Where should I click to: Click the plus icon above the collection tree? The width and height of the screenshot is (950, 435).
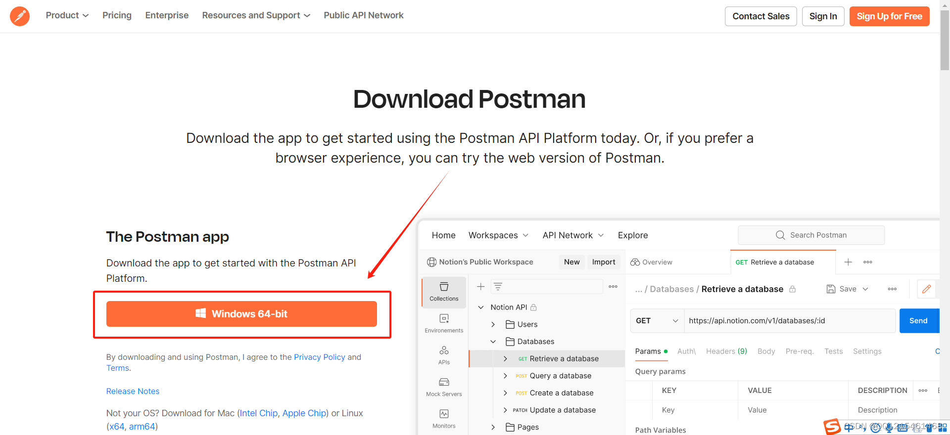point(480,287)
